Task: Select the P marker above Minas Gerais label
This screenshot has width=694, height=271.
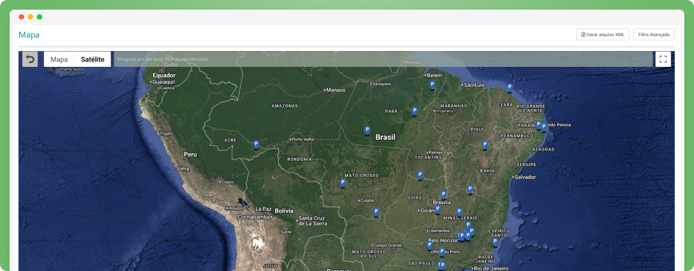Action: (x=459, y=213)
